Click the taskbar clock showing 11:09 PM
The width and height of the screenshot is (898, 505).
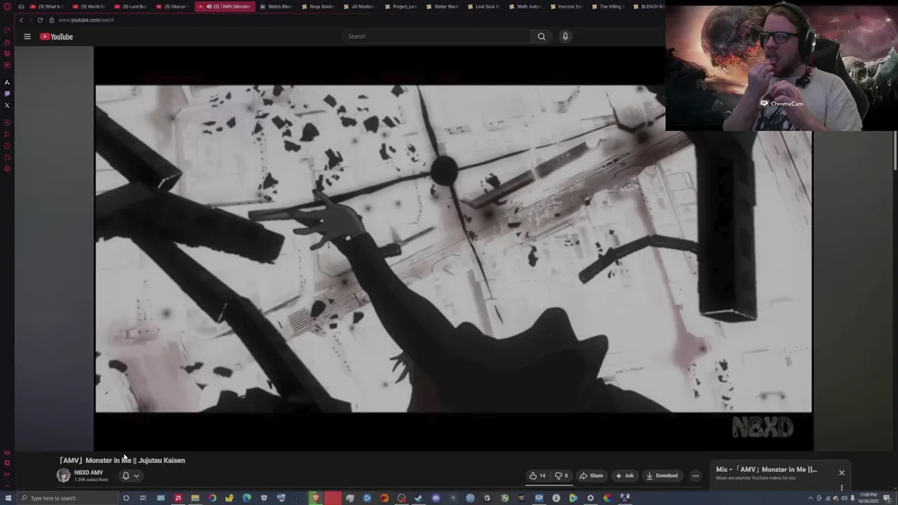[867, 498]
